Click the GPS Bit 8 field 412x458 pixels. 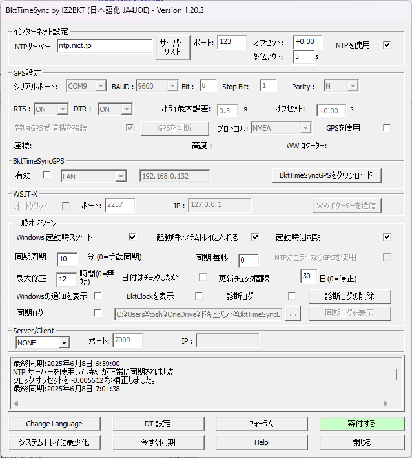[x=208, y=86]
